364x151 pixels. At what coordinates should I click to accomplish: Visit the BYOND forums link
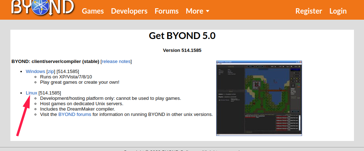(75, 115)
